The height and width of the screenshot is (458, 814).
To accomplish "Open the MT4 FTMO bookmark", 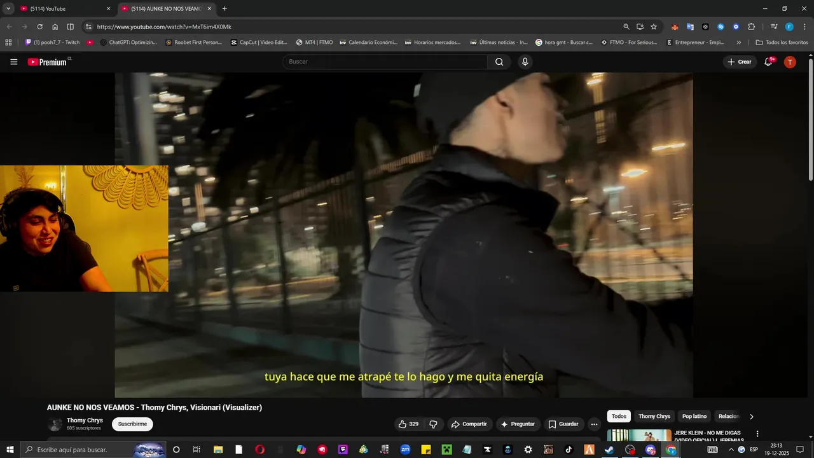I will coord(314,43).
